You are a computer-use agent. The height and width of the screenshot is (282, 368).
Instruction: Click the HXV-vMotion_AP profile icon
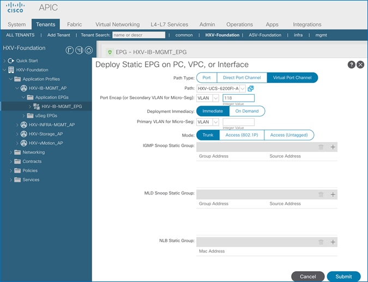point(23,143)
